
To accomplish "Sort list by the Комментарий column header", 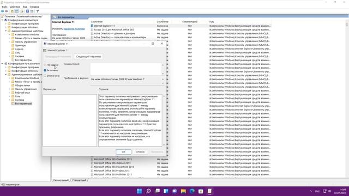I will [190, 22].
